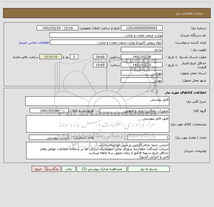This screenshot has height=207, width=214.
Task: Click the پاسخ به نیاز button
Action: coord(149,169)
